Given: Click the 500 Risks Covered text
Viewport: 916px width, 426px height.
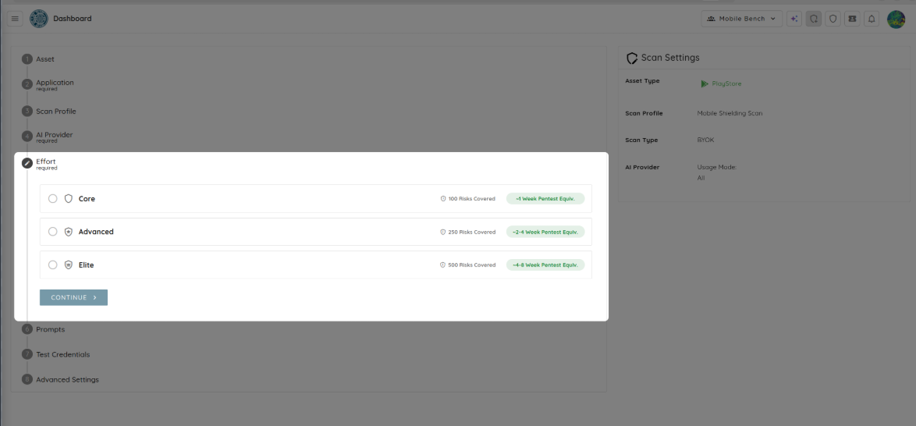Looking at the screenshot, I should [471, 264].
